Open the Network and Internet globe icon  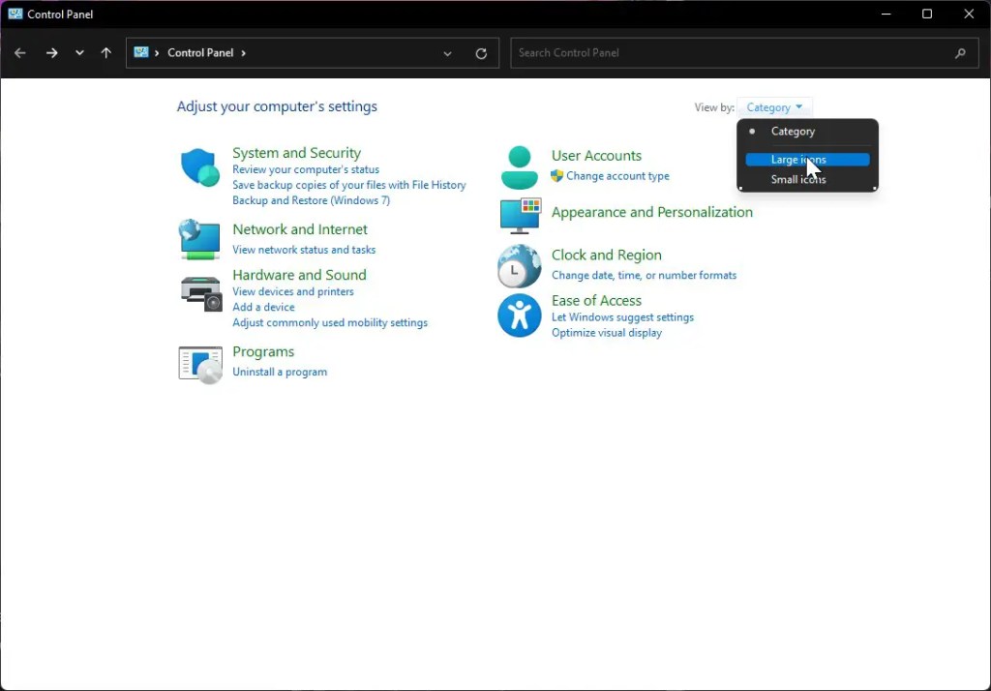[200, 239]
